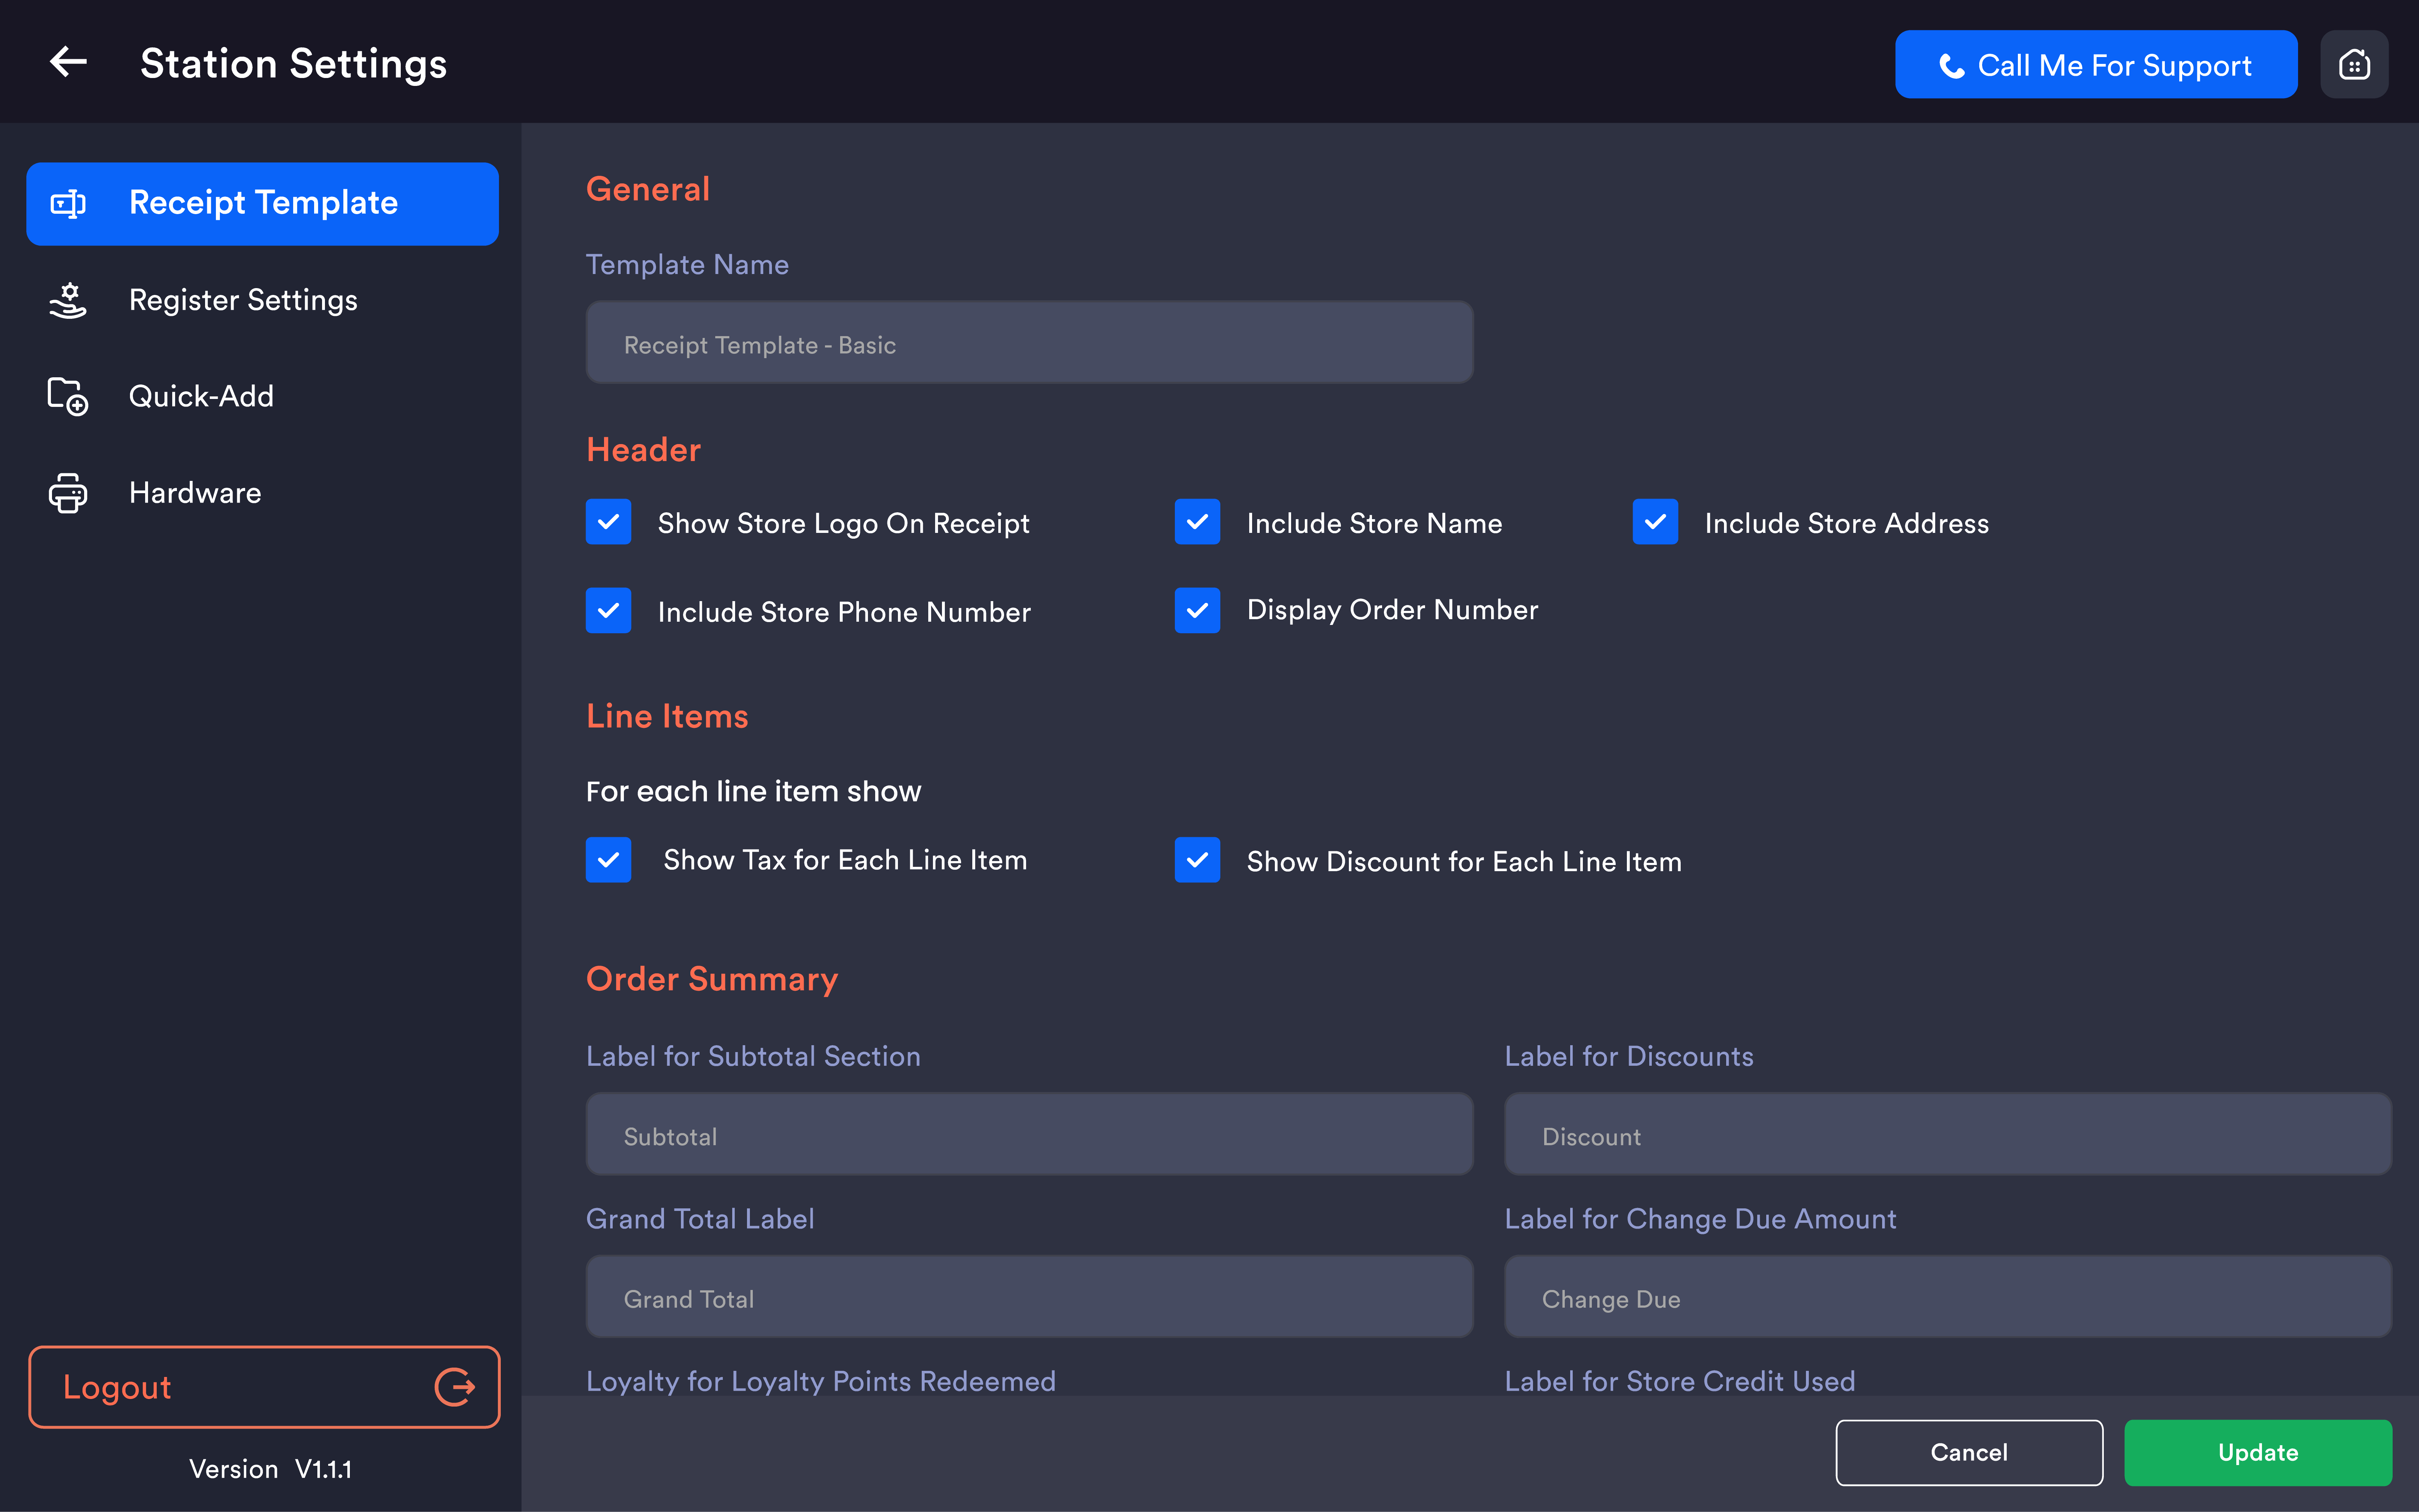Click the phone icon in support button

(1951, 66)
